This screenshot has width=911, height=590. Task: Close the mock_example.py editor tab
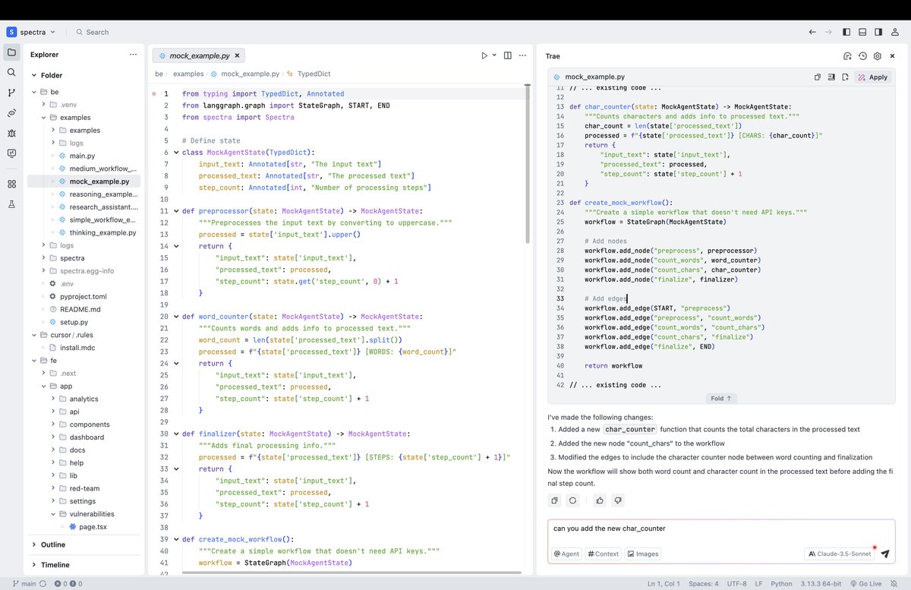[x=237, y=55]
